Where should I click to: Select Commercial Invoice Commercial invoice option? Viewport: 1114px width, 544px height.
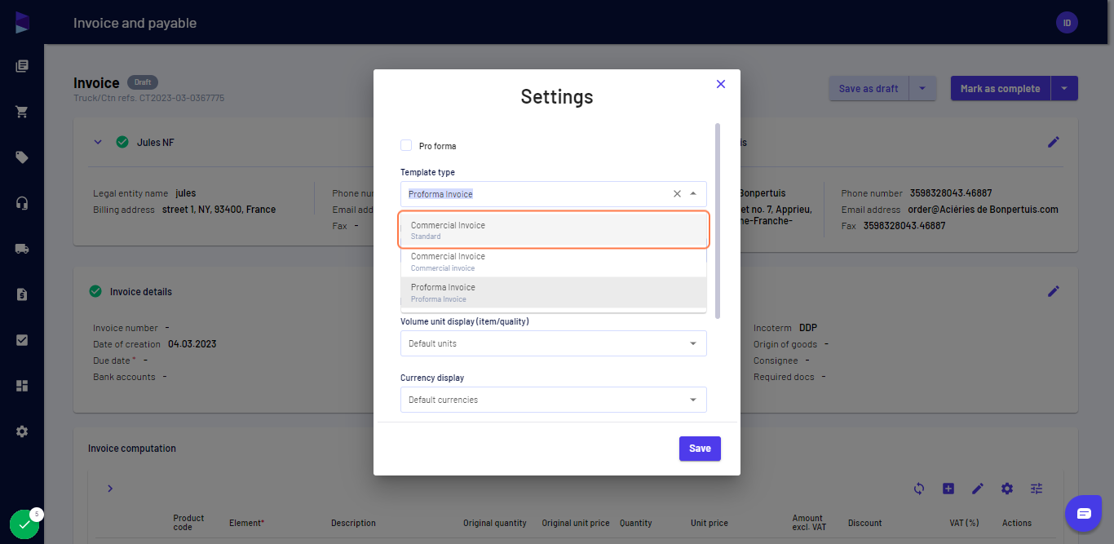tap(554, 262)
